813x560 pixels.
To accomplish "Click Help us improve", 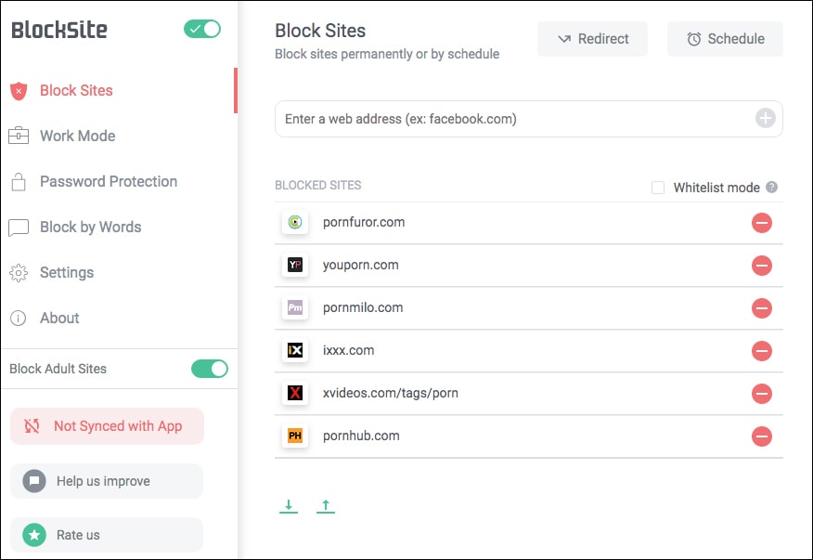I will pos(107,481).
